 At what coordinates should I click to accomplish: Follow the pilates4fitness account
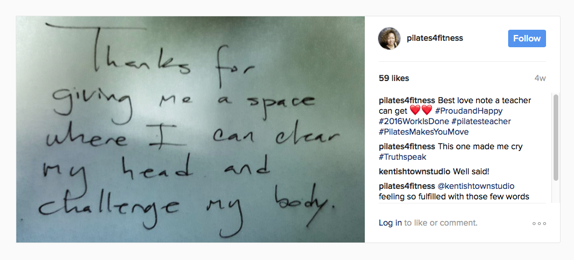(527, 38)
